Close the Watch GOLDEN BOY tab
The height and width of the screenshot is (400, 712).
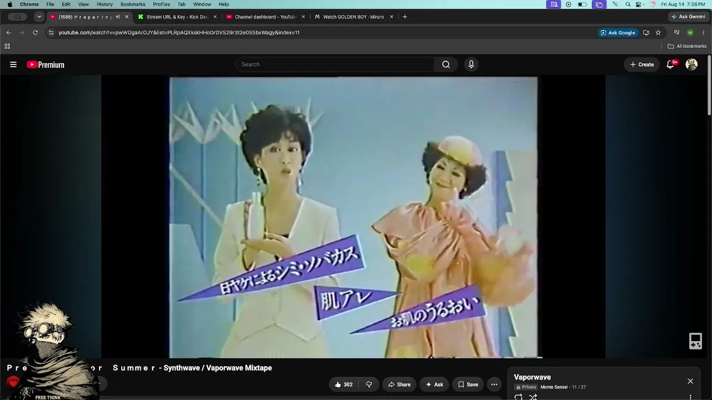point(391,17)
